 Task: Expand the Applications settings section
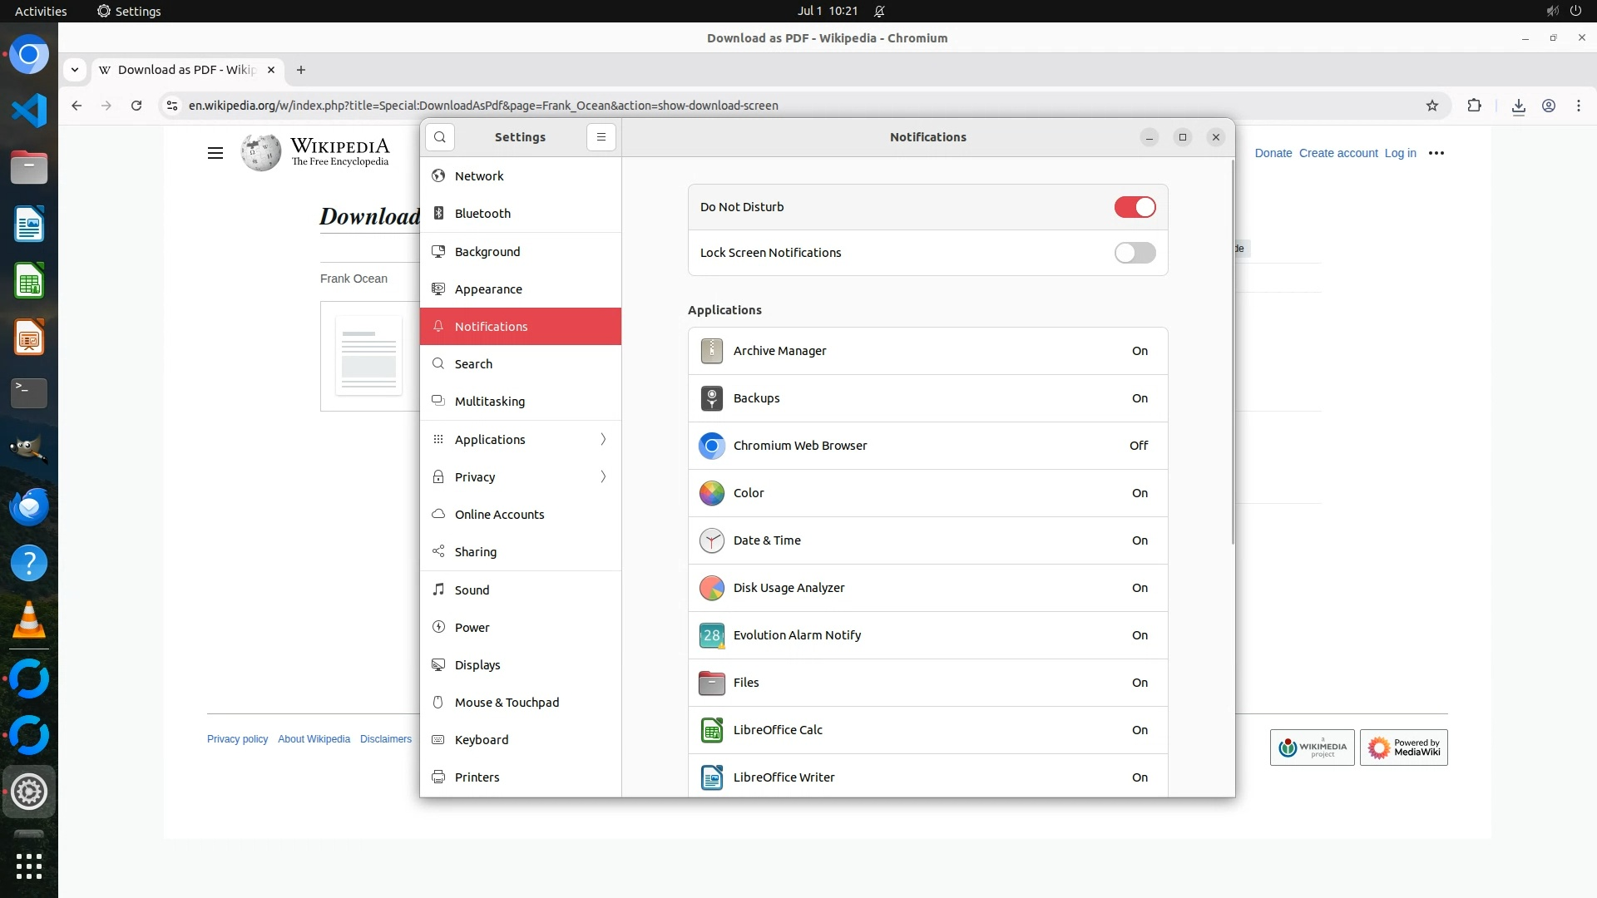point(521,440)
